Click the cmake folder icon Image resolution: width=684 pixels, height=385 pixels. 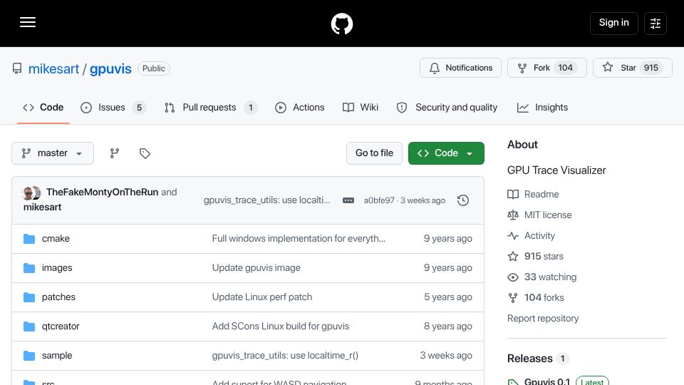click(29, 239)
